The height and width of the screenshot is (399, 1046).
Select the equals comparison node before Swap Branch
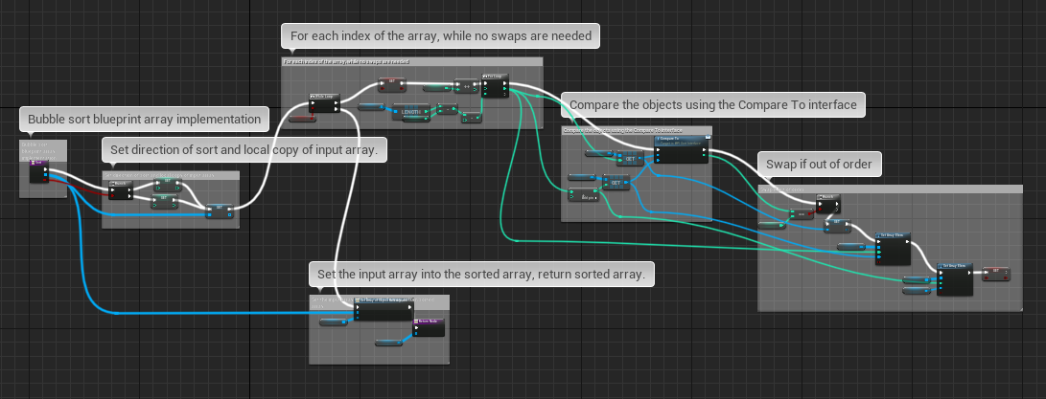point(802,213)
